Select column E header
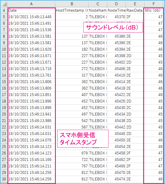 [135, 4]
